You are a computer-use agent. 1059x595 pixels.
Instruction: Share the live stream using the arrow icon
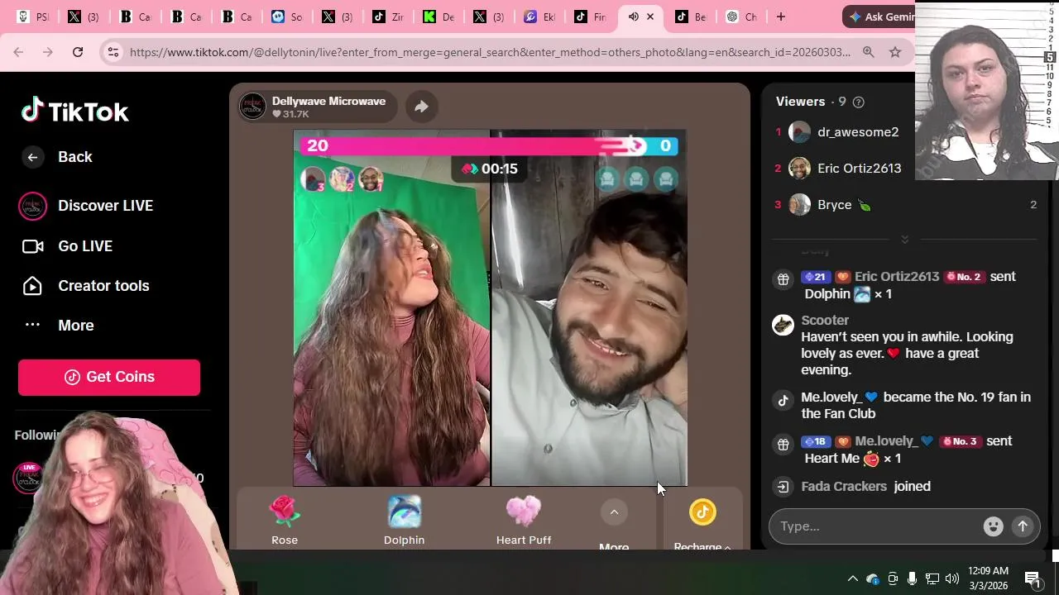point(421,107)
